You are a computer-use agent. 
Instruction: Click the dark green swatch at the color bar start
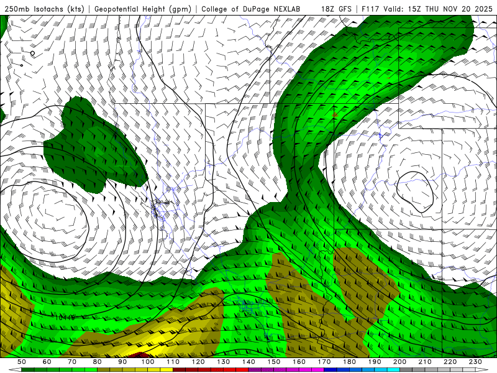coord(27,370)
